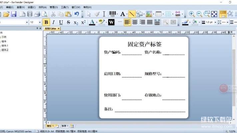The height and width of the screenshot is (133, 237).
Task: Click the RFID encoder tool icon
Action: pyautogui.click(x=178, y=14)
